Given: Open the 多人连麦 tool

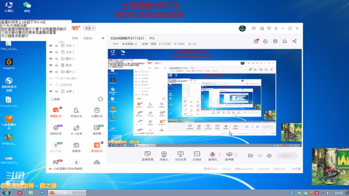Looking at the screenshot, I should [x=76, y=130].
